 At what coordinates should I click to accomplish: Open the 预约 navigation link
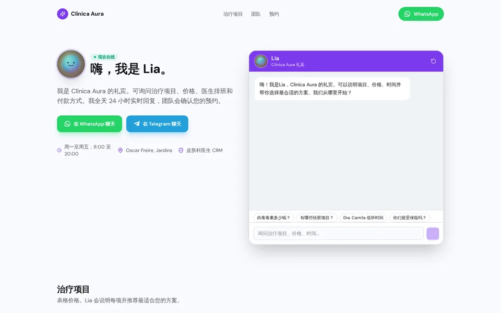click(x=274, y=14)
